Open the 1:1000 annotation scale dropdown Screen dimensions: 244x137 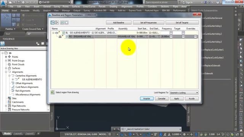[177, 134]
